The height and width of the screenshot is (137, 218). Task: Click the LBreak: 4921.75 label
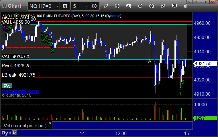pyautogui.click(x=19, y=75)
